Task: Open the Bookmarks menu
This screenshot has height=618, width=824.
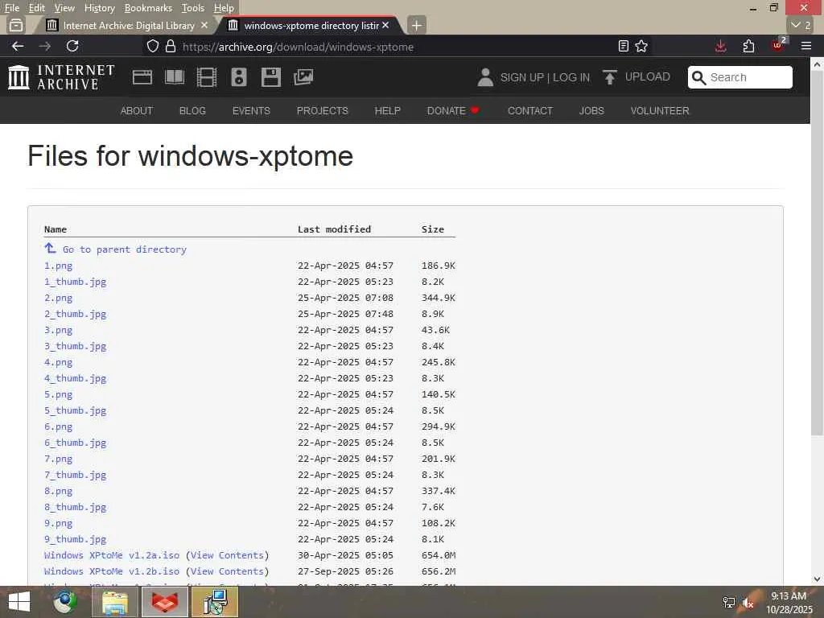Action: pyautogui.click(x=148, y=8)
